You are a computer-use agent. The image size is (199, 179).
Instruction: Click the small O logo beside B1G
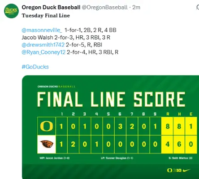(169, 170)
